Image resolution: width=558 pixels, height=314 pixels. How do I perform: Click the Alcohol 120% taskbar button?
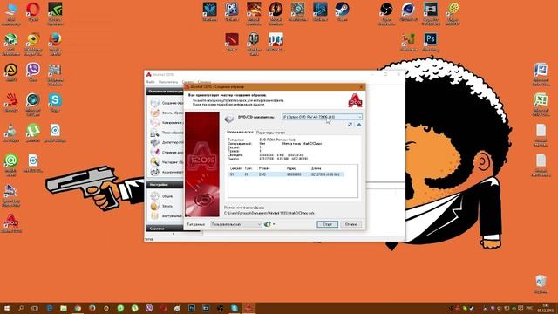(248, 308)
